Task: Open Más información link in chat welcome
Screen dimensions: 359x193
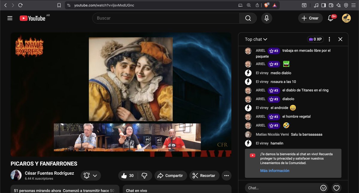Action: [x=275, y=171]
